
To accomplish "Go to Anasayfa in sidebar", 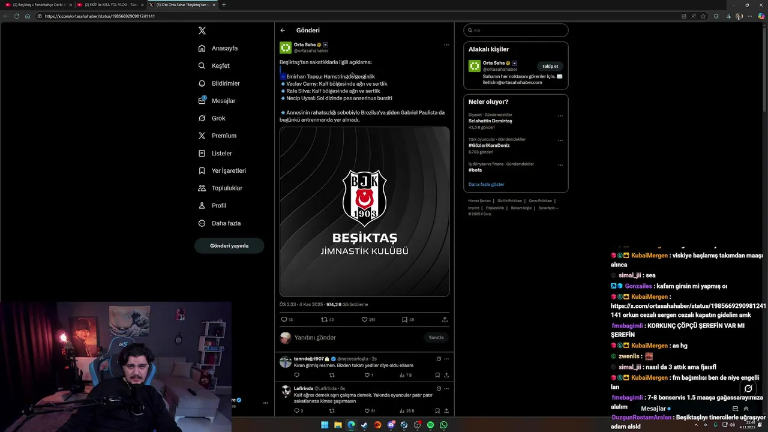I will pyautogui.click(x=218, y=48).
